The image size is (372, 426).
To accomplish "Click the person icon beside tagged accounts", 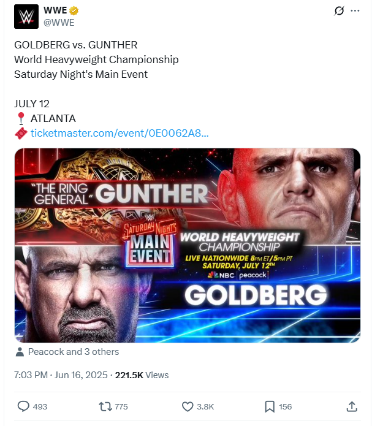I will tap(20, 352).
